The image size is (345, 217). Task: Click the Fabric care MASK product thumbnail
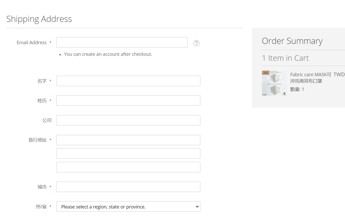click(274, 83)
